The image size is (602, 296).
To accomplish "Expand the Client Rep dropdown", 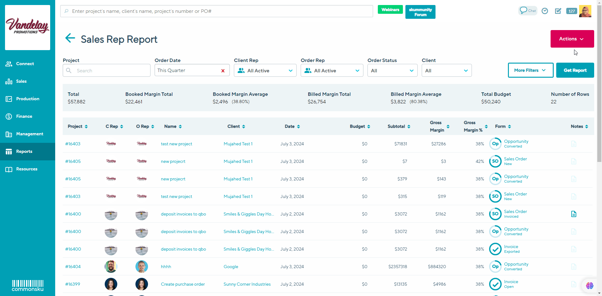I will tap(265, 71).
